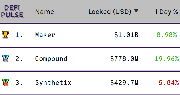Select Synthetix's $429.7M locked value
Viewport: 180px width, 95px height.
tap(124, 83)
